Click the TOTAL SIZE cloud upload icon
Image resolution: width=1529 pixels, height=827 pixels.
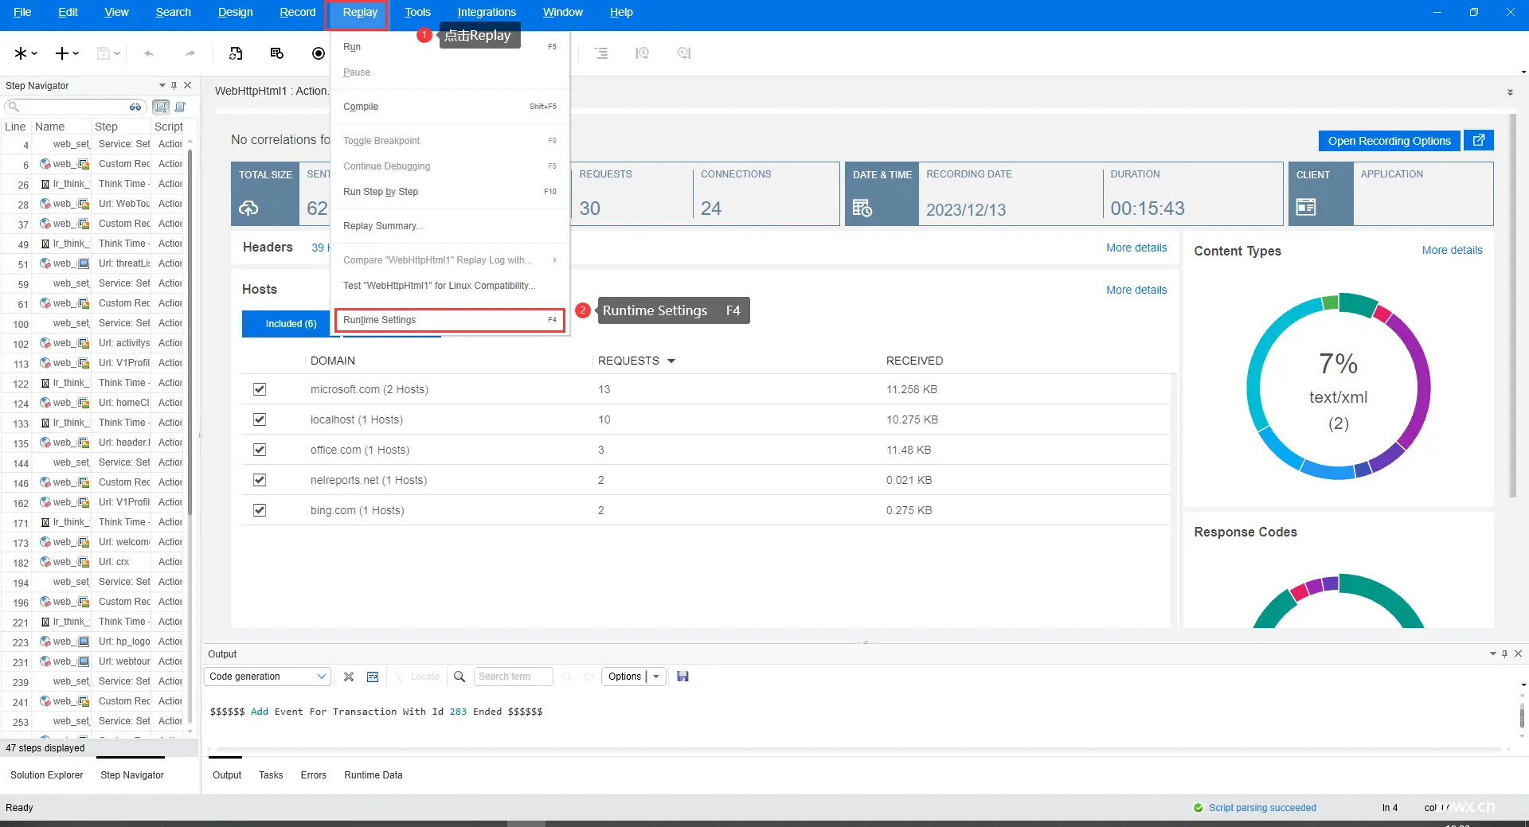point(248,208)
